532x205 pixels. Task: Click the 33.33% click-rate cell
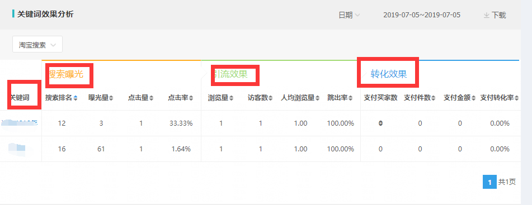pos(181,123)
